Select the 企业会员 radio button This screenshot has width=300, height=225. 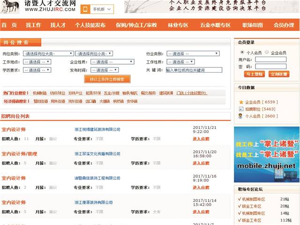267,52
